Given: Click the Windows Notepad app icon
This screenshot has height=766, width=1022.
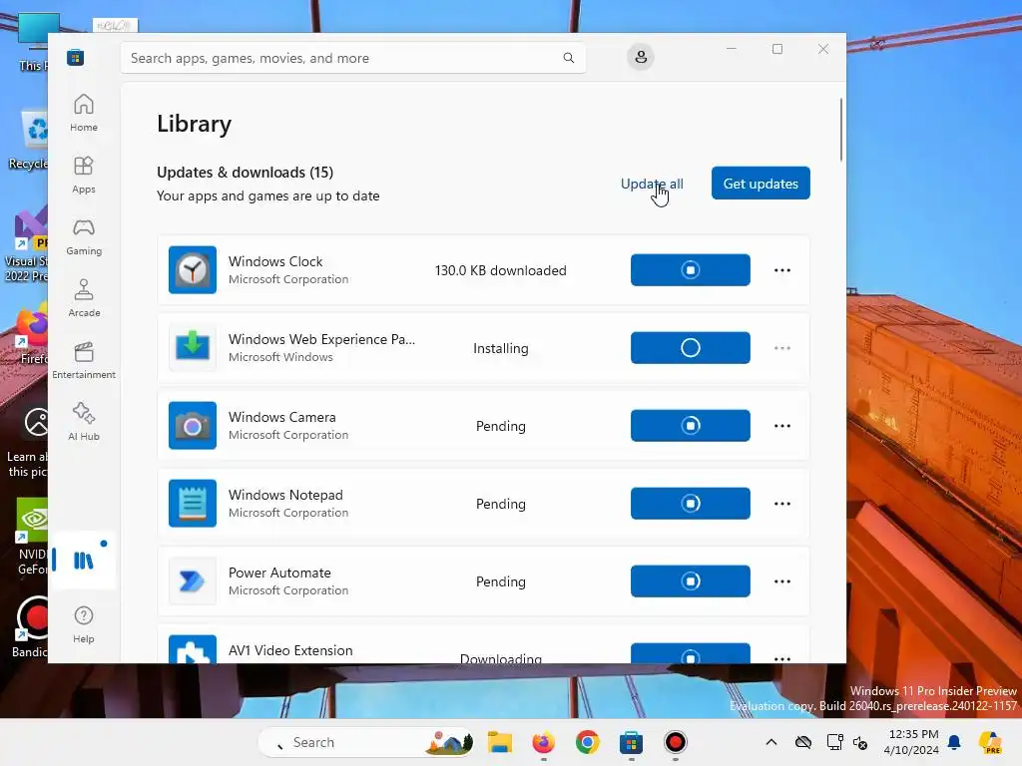Looking at the screenshot, I should click(193, 503).
